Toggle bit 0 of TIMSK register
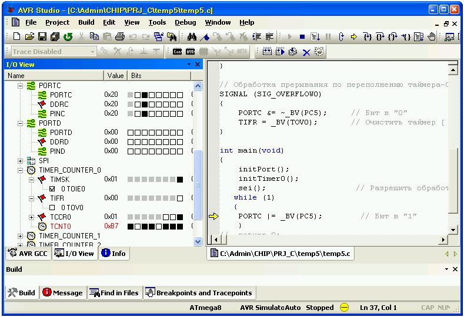 click(180, 179)
